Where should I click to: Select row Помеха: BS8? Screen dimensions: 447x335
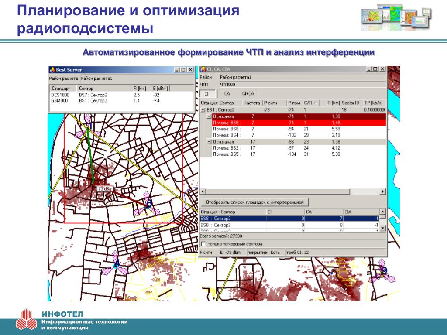[299, 129]
